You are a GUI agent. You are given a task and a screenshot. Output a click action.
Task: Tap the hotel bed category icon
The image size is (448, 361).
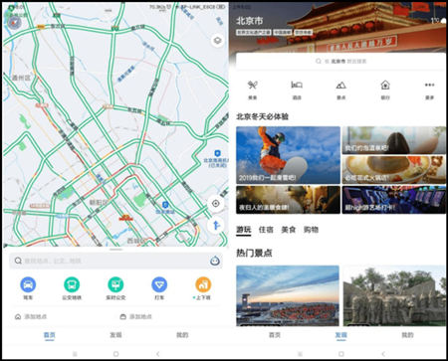pyautogui.click(x=297, y=86)
